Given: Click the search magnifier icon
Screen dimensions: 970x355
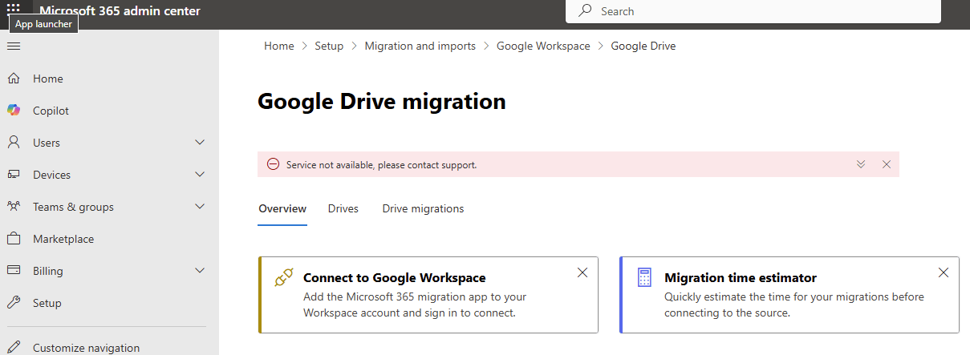Looking at the screenshot, I should click(x=586, y=10).
